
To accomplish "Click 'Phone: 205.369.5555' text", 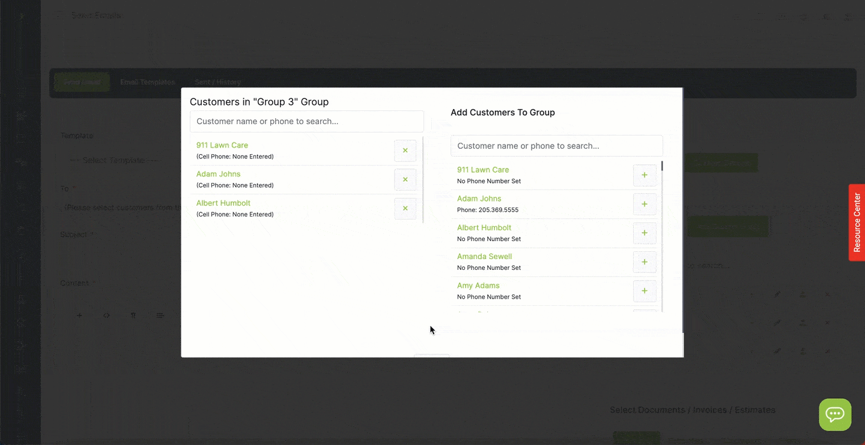I will 488,210.
